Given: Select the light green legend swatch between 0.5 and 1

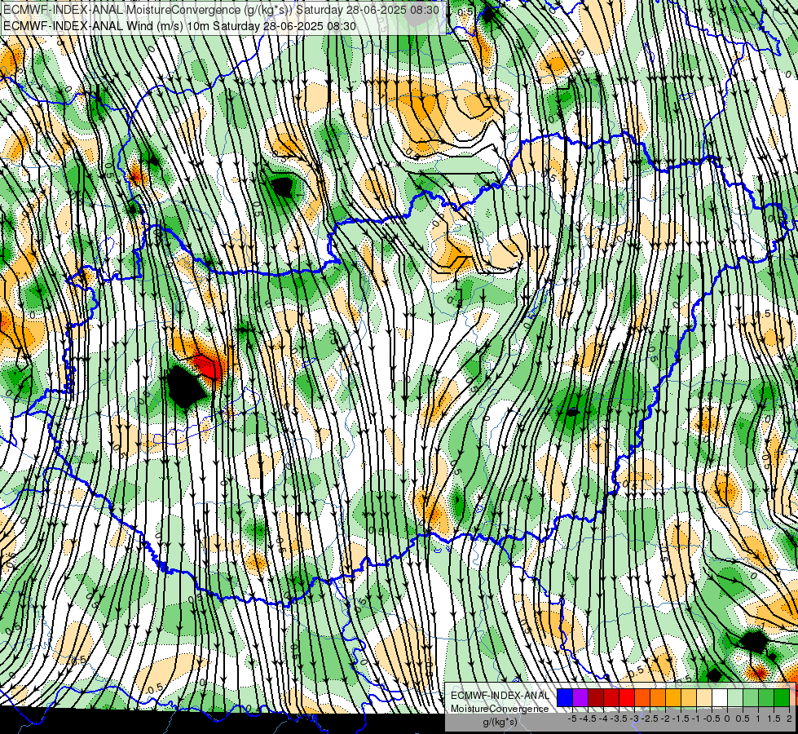Looking at the screenshot, I should [x=751, y=697].
